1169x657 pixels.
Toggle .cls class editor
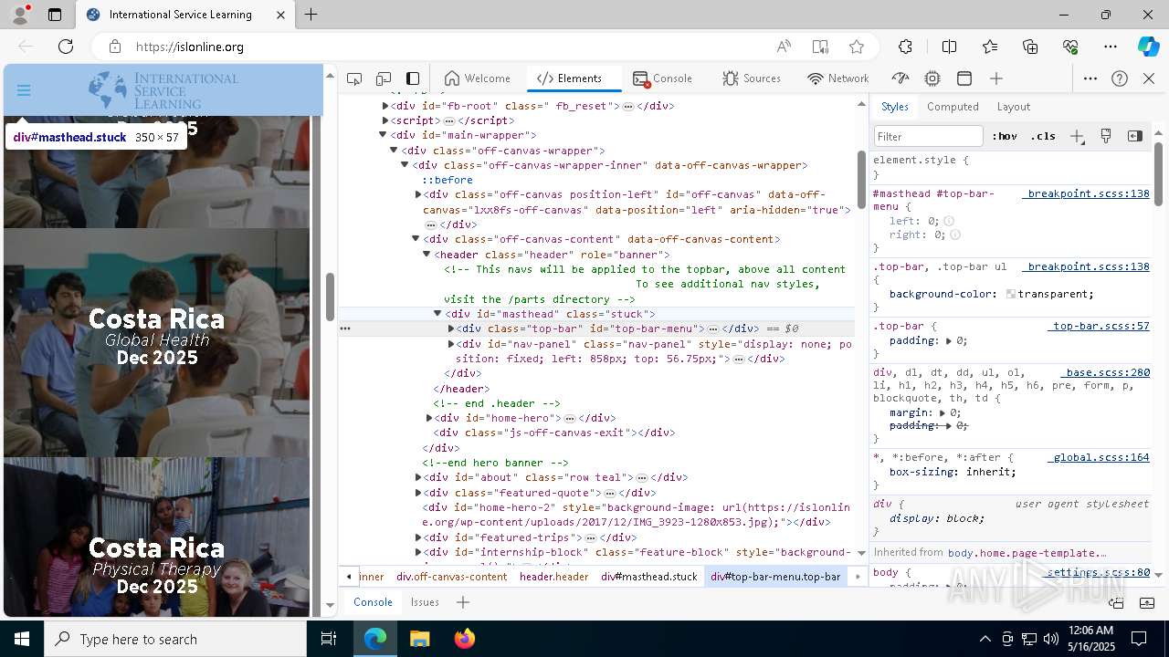pyautogui.click(x=1043, y=136)
